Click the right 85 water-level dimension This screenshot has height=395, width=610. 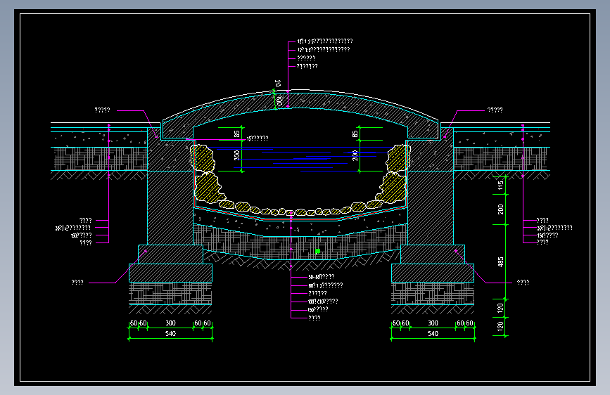[x=355, y=134]
